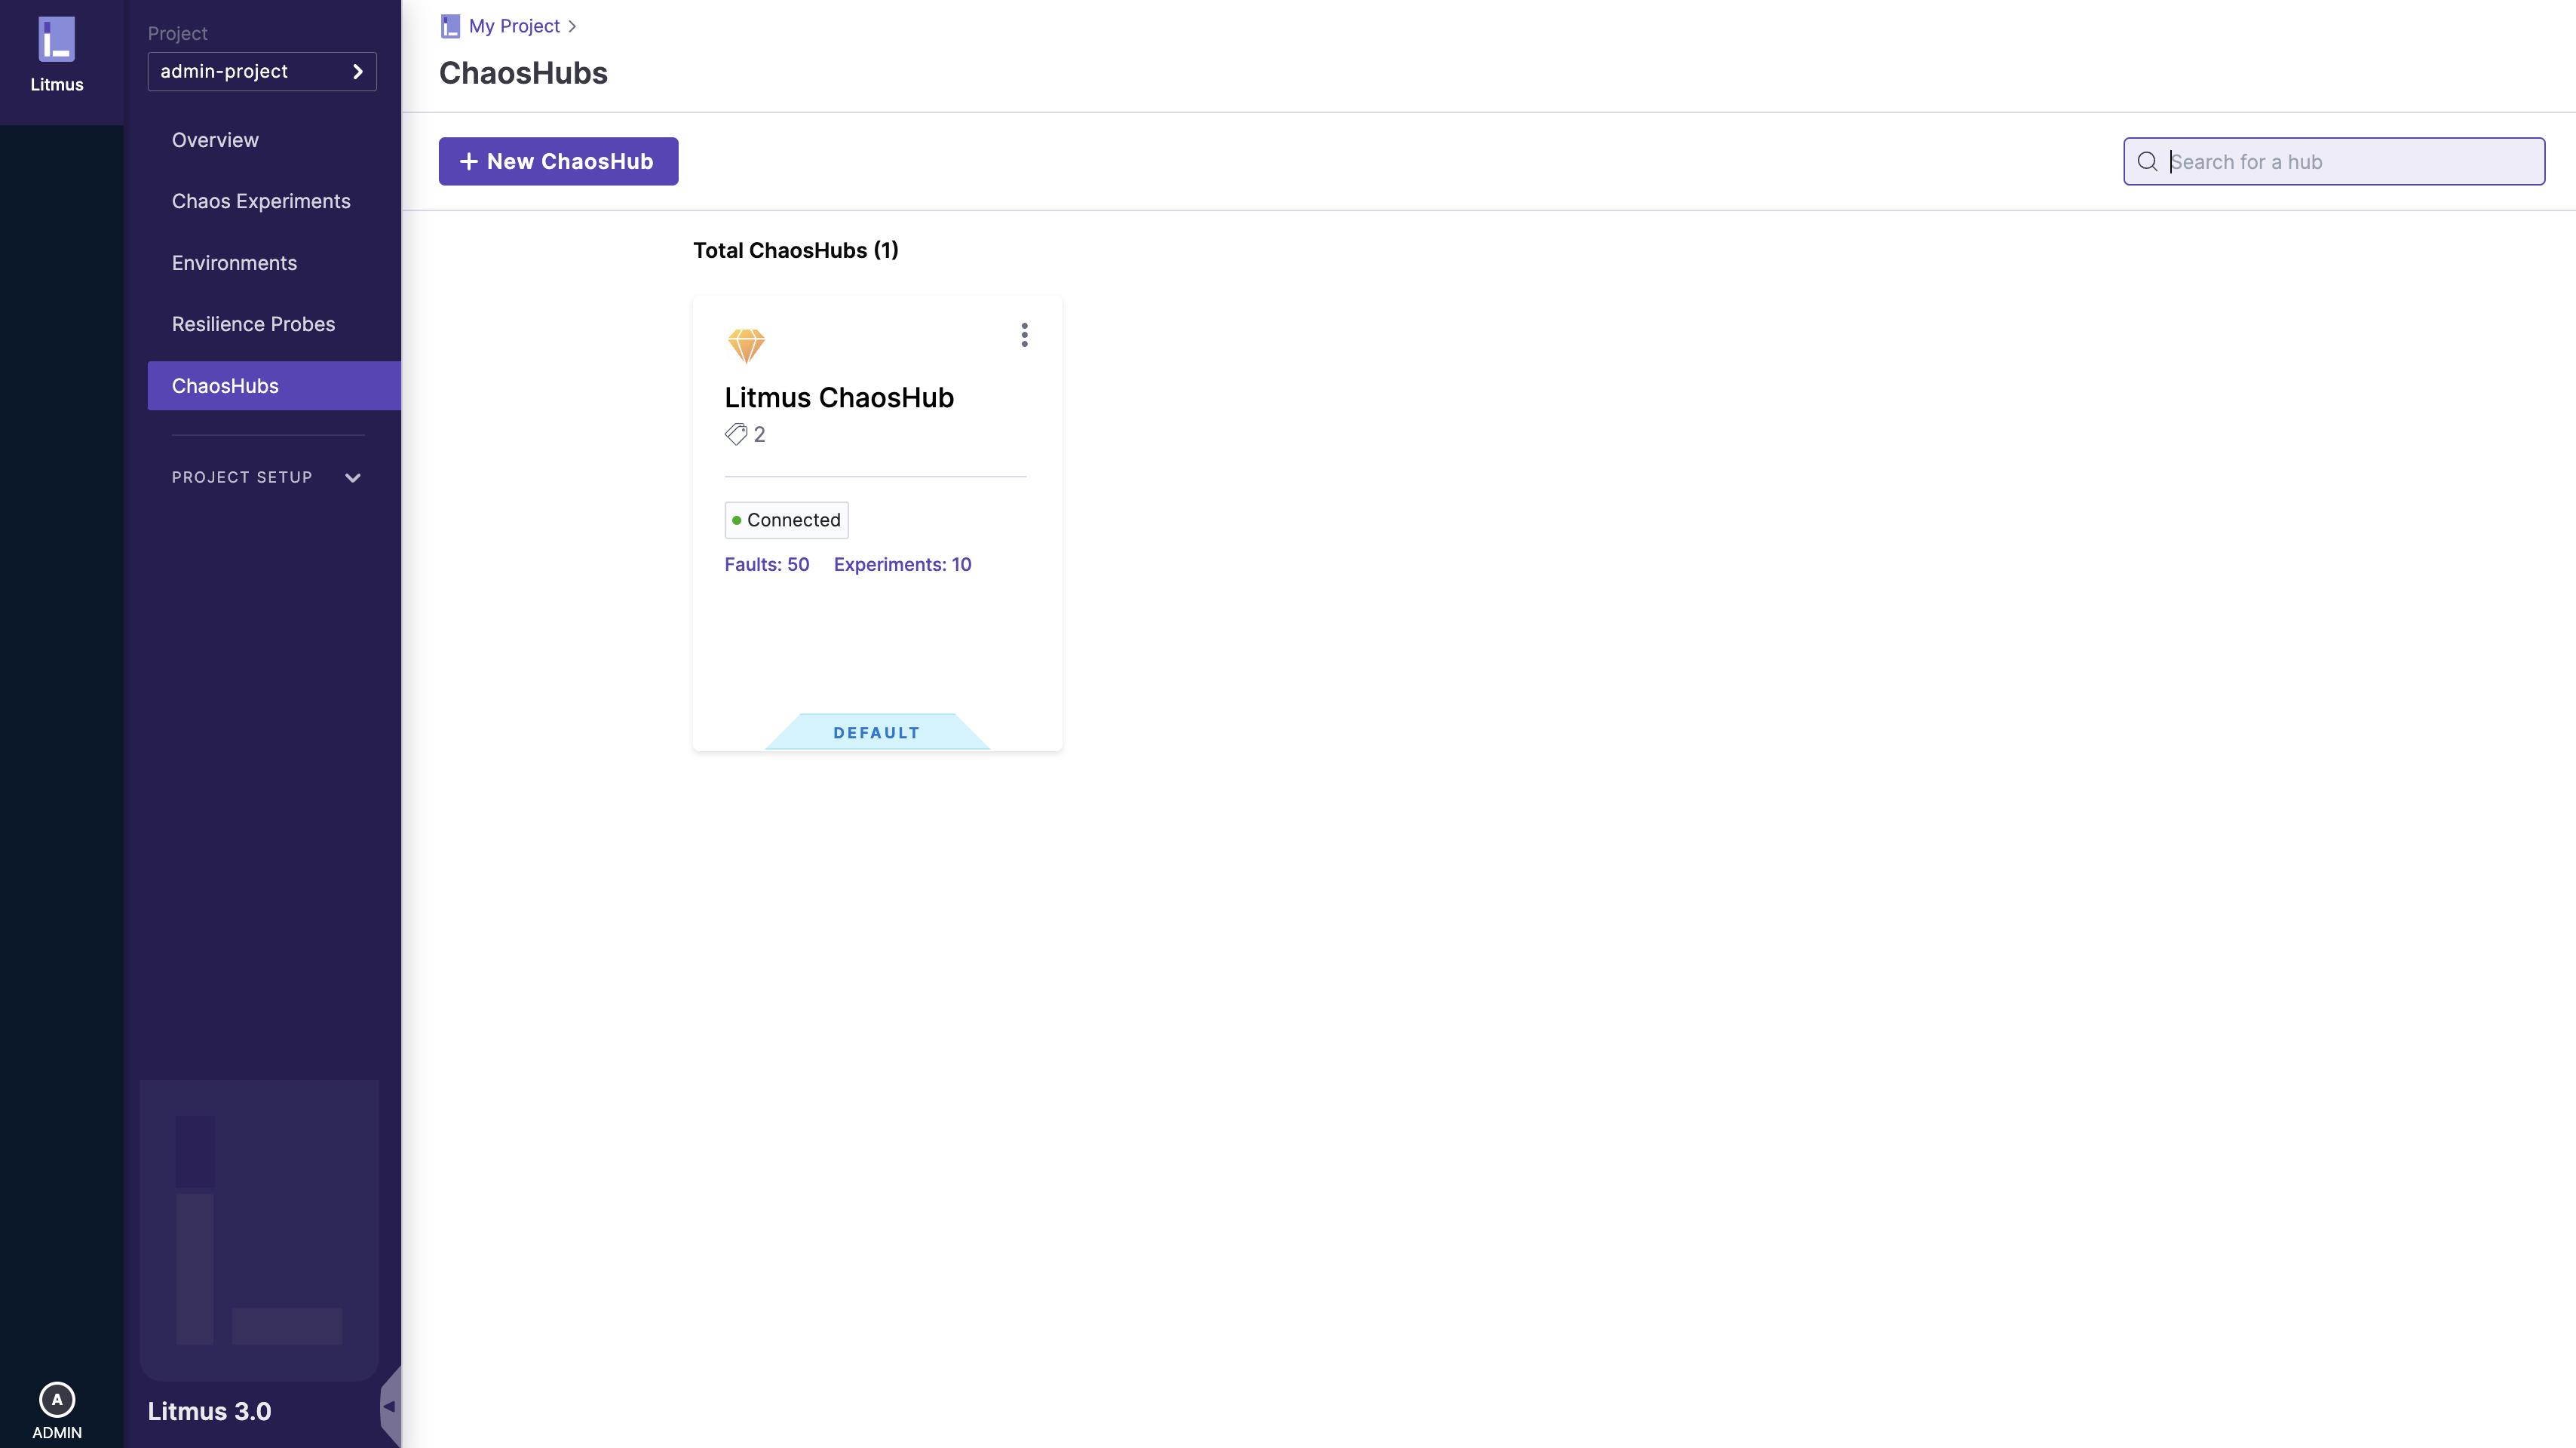Go to Overview in the sidebar
The width and height of the screenshot is (2576, 1448).
click(215, 140)
